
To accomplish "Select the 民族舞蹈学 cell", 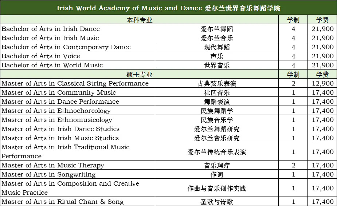I will tap(217, 111).
